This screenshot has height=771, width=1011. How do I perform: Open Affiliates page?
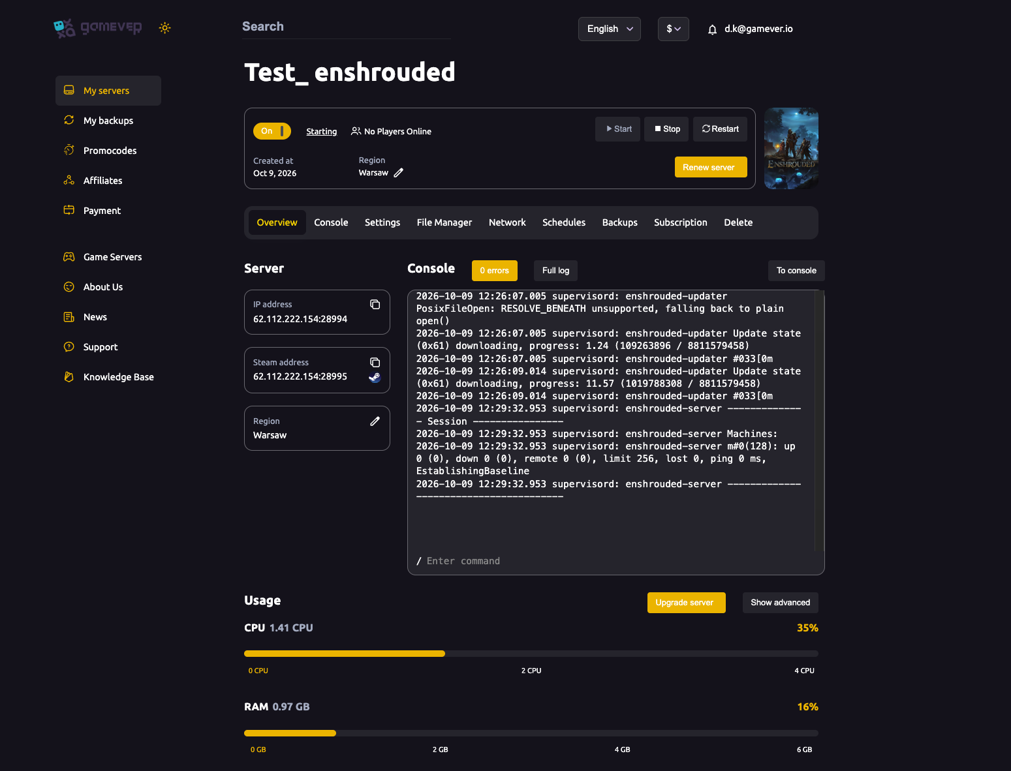point(108,181)
